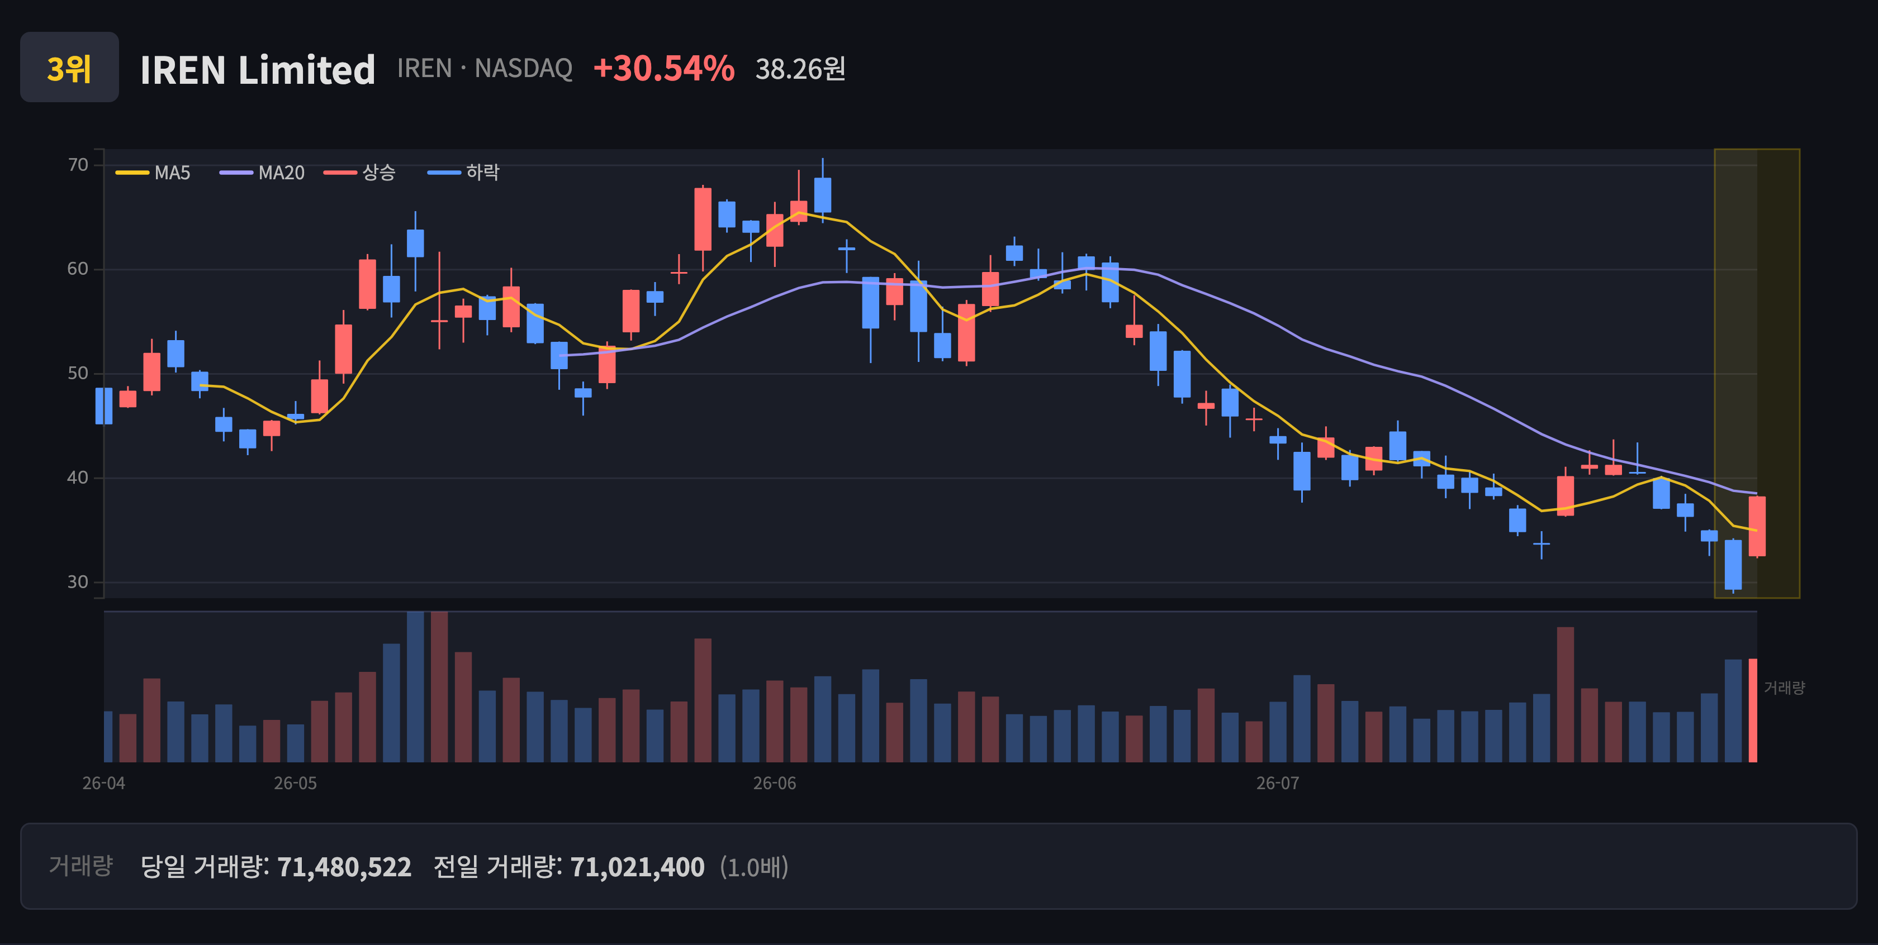Click the 거래량 label beside the volume chart
The width and height of the screenshot is (1878, 945).
point(1784,688)
